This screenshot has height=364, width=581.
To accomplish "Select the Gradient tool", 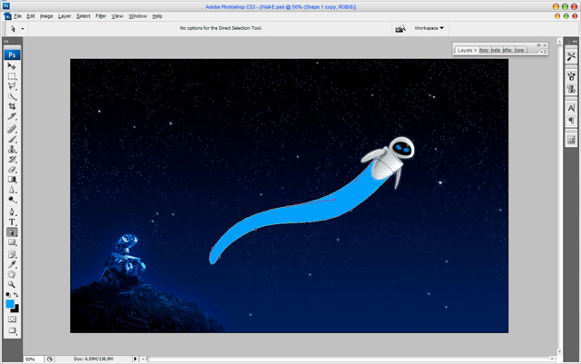I will (x=12, y=180).
